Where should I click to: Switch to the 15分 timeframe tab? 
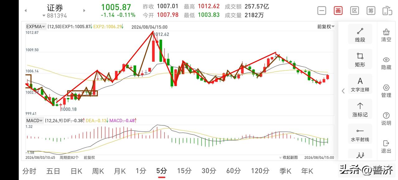(x=184, y=171)
